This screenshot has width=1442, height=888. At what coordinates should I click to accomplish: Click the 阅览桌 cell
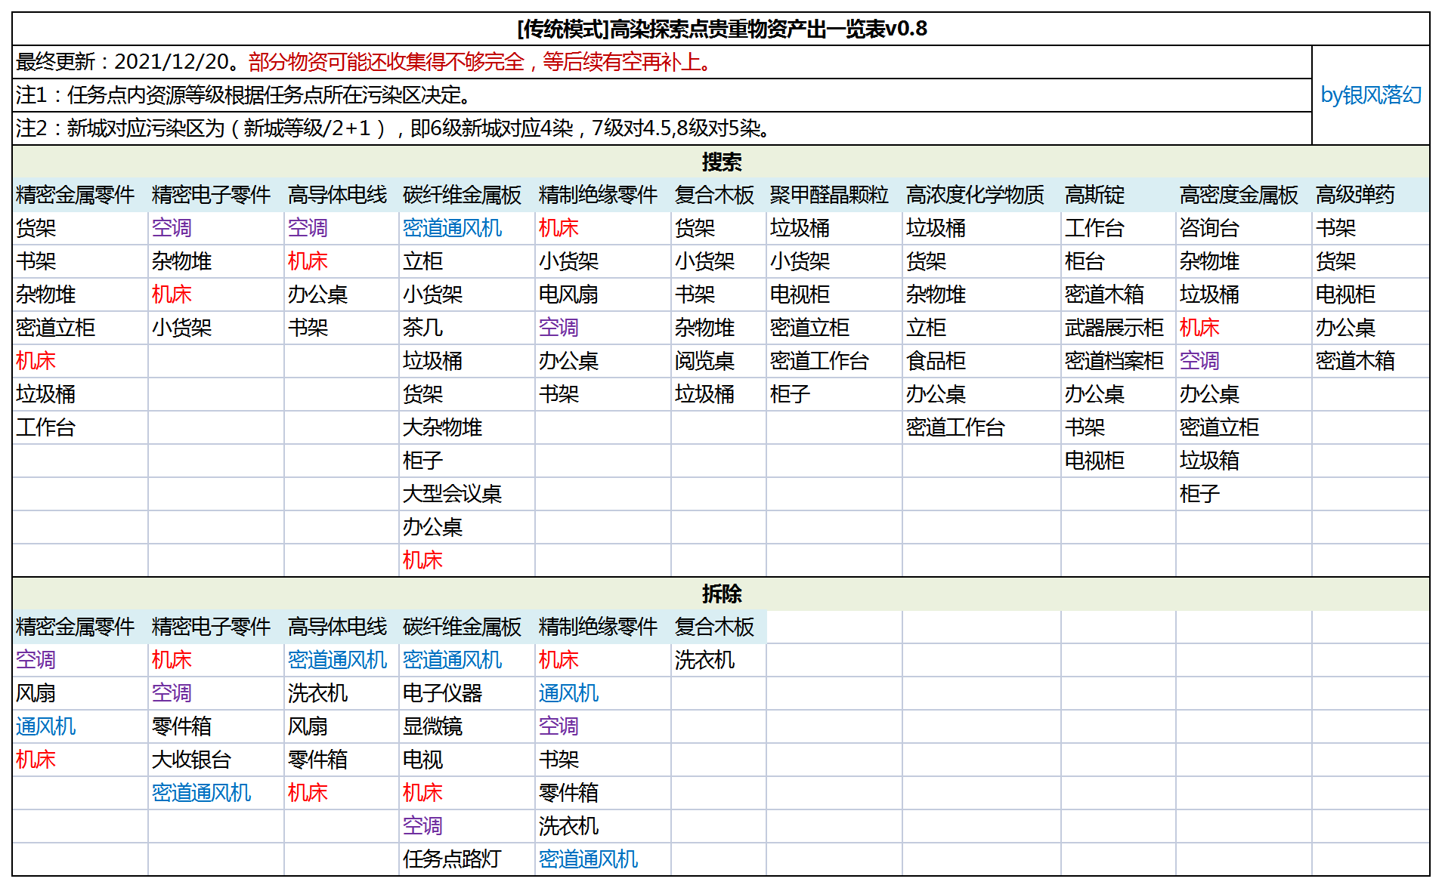tap(718, 361)
